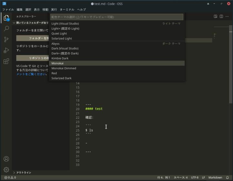
Task: Collapse the open folders section chevron
Action: coord(14,23)
